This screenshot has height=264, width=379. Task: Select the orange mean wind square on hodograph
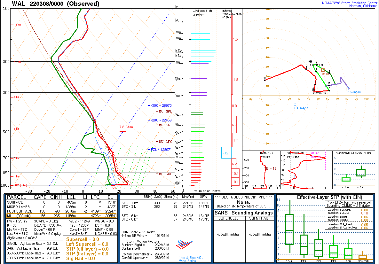pyautogui.click(x=323, y=70)
